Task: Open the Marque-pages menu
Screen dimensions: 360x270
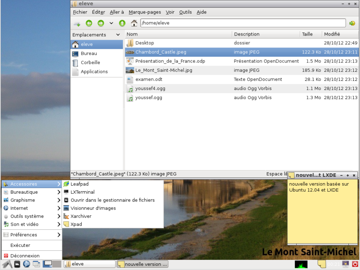Action: coord(144,12)
